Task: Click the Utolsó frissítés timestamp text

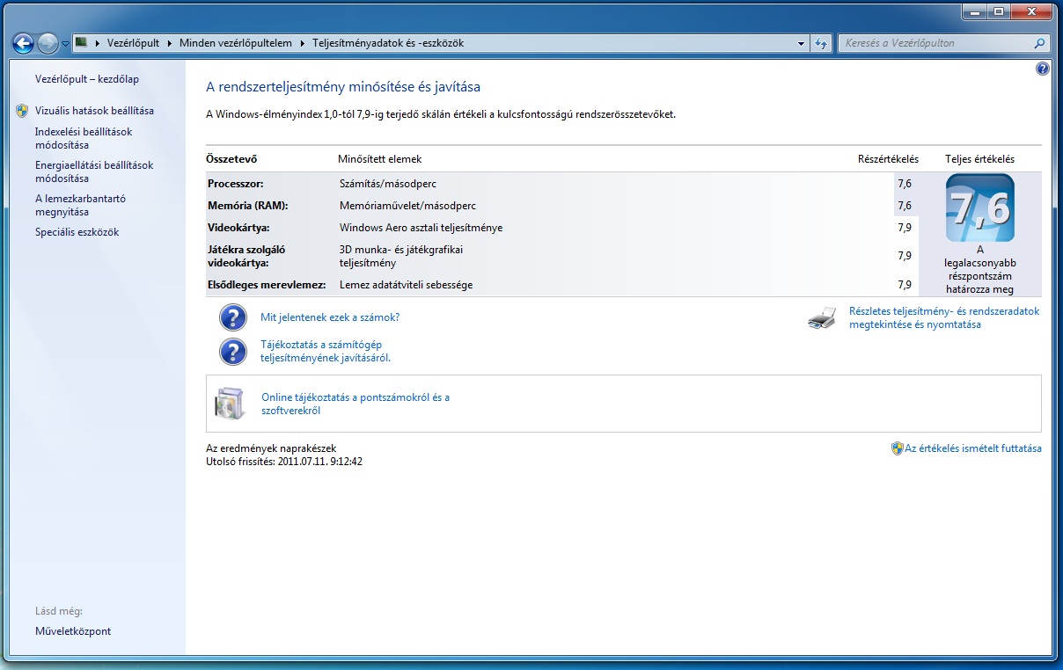Action: 284,461
